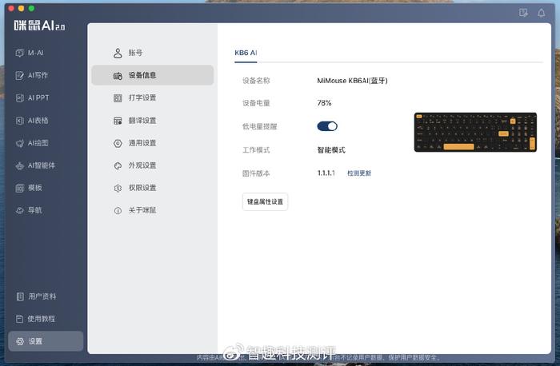
Task: Select the 权限设置 menu label
Action: point(142,188)
